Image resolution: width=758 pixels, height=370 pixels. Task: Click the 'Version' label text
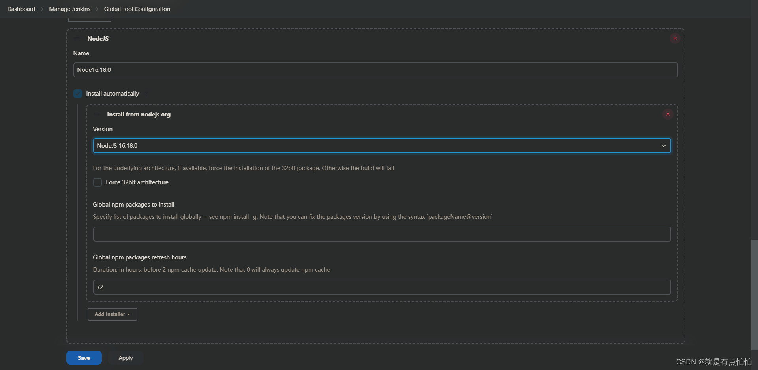103,129
